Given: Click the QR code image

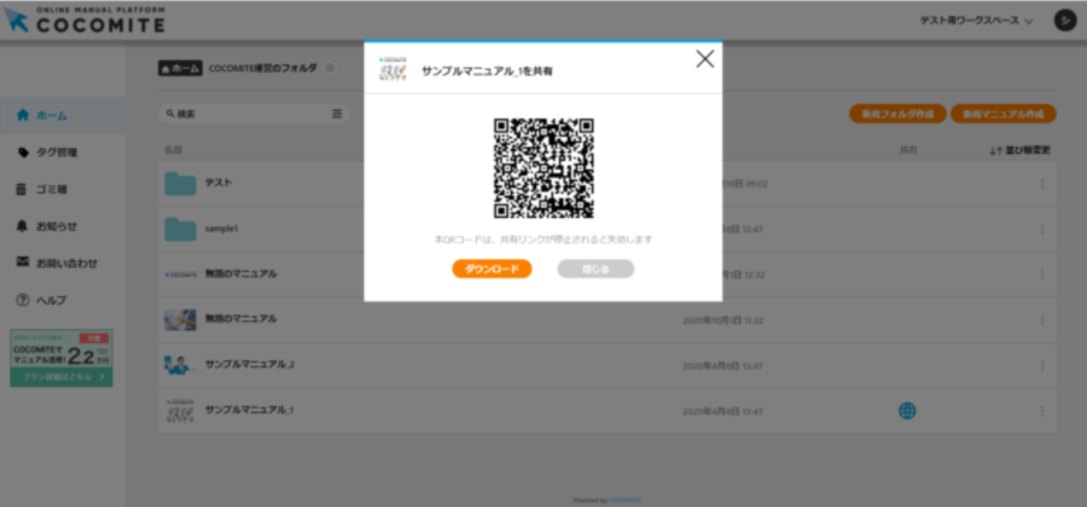Looking at the screenshot, I should tap(543, 168).
